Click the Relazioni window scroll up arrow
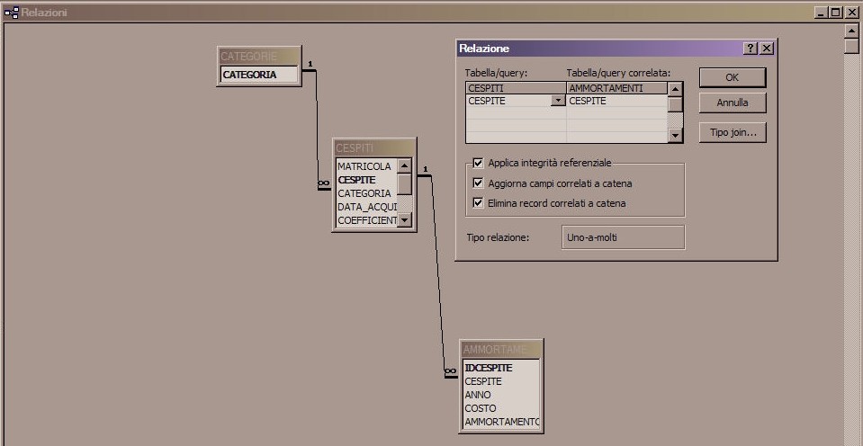Screen dimensions: 863x446 (851, 31)
